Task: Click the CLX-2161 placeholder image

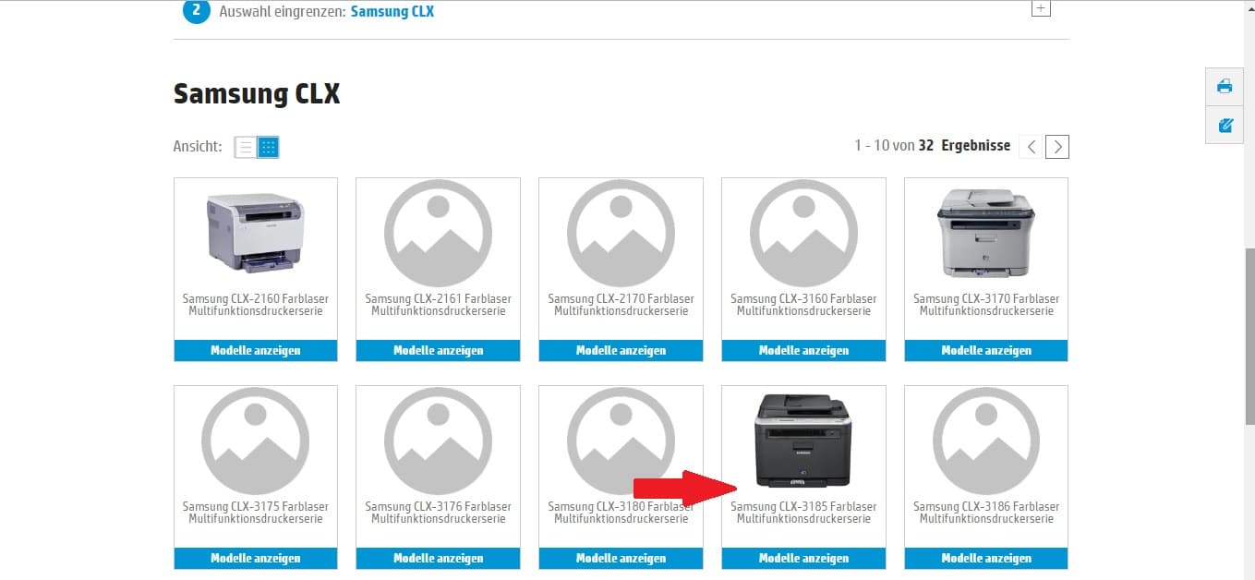Action: 439,233
